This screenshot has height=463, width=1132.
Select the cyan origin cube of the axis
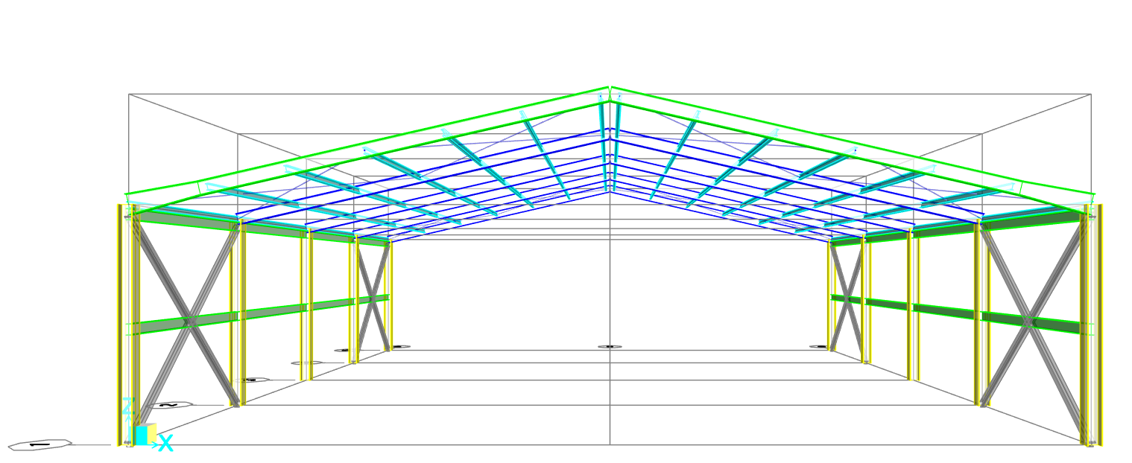141,435
